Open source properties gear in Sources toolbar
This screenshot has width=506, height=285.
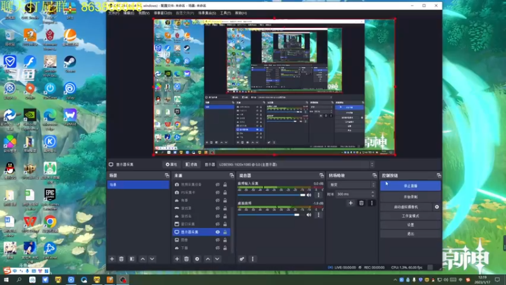[x=197, y=259]
